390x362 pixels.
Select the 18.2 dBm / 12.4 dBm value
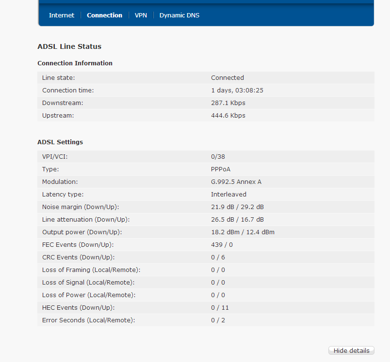(x=243, y=232)
